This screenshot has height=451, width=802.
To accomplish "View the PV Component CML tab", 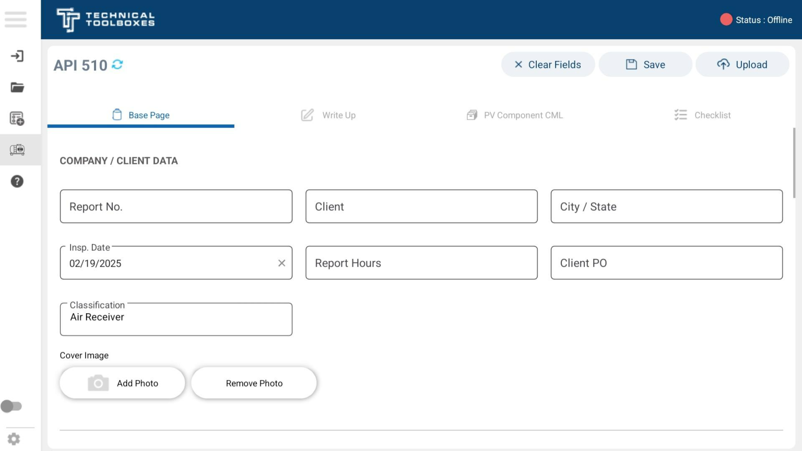I will click(515, 115).
